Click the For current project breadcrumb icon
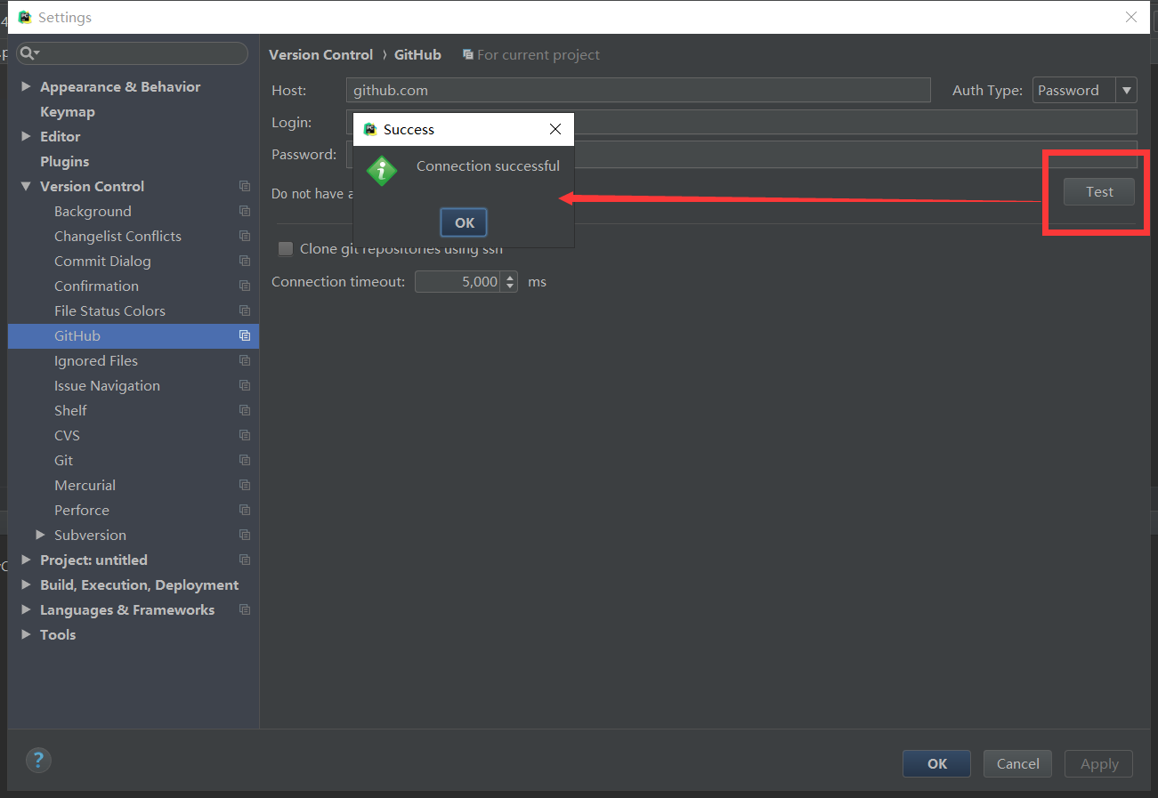Image resolution: width=1158 pixels, height=798 pixels. click(x=468, y=54)
